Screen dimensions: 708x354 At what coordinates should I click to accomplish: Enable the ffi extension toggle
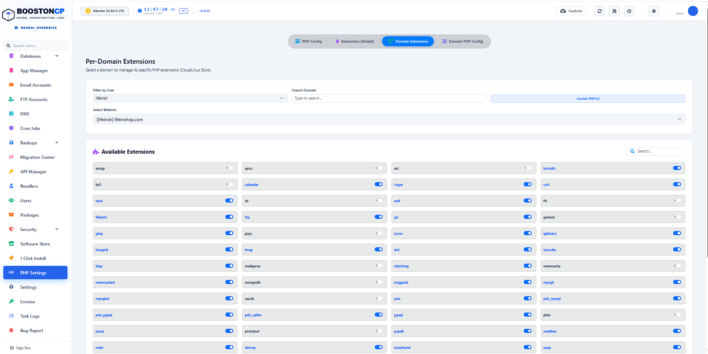[677, 201]
